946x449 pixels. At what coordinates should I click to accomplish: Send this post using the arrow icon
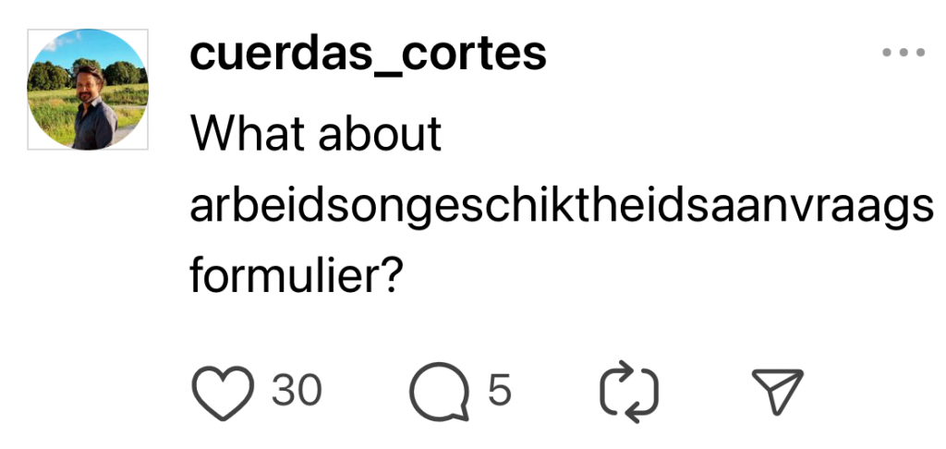tap(777, 392)
